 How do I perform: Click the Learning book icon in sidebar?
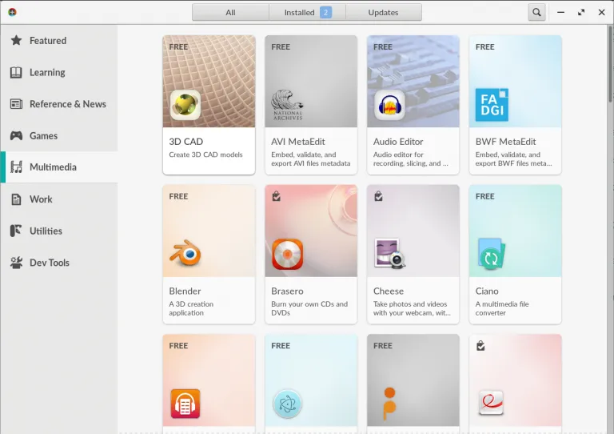coord(16,72)
